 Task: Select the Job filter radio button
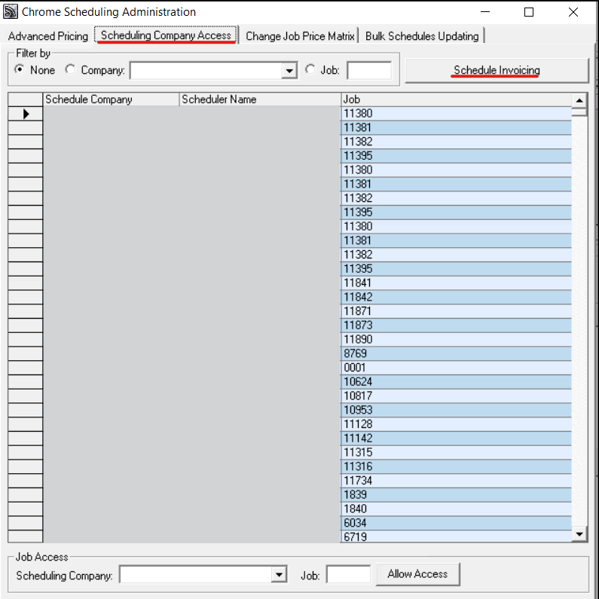310,69
